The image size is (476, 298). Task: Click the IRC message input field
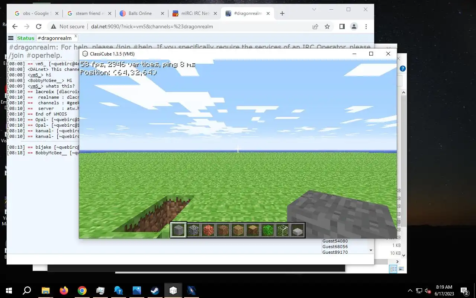pos(190,259)
